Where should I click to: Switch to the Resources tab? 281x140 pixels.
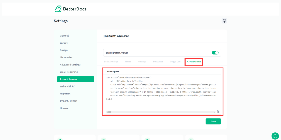[x=158, y=62]
